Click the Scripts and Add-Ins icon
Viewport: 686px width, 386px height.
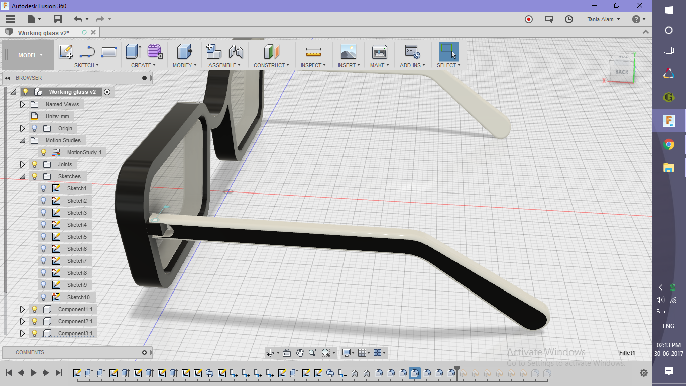pos(412,51)
